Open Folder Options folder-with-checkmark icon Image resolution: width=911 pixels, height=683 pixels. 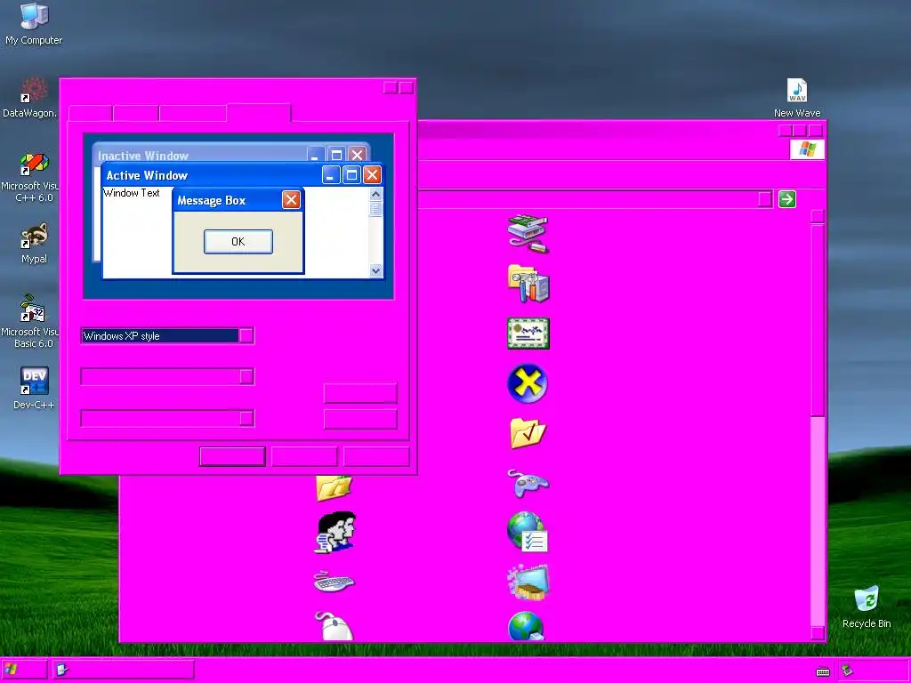tap(528, 433)
